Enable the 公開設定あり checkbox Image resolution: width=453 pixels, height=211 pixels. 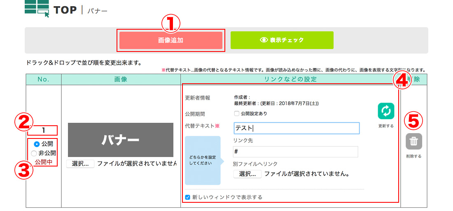(x=237, y=114)
